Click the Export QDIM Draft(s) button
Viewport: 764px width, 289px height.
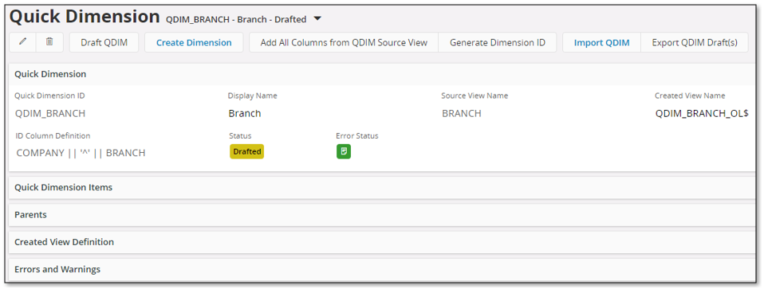[x=695, y=42]
